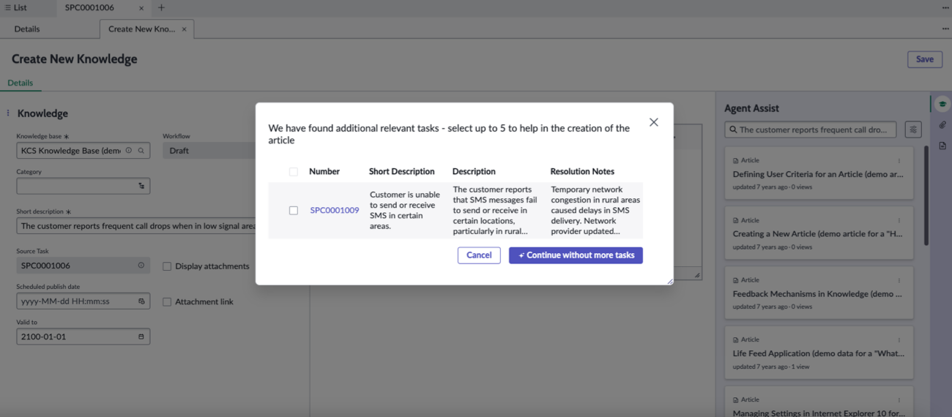The height and width of the screenshot is (417, 952).
Task: Open subtab bar more options ellipsis
Action: (x=945, y=29)
